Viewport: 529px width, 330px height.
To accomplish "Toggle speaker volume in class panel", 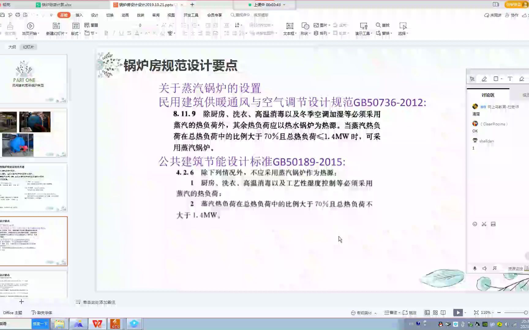I will [485, 268].
